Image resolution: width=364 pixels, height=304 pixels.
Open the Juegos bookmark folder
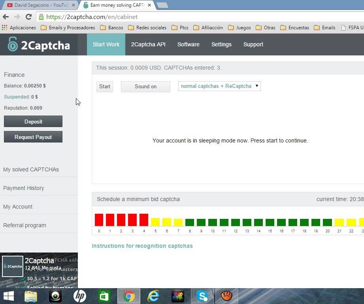[x=240, y=28]
